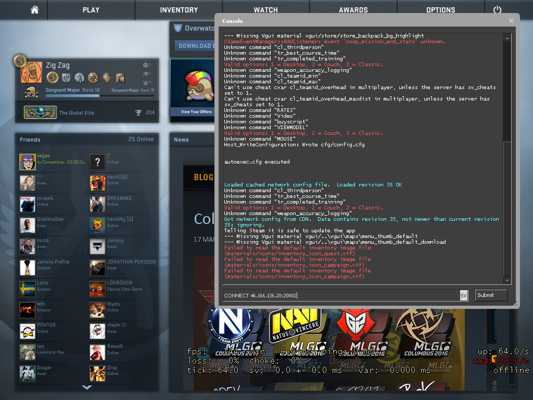Screen dimensions: 533x400
Task: Click View Your Offers link
Action: click(x=196, y=111)
